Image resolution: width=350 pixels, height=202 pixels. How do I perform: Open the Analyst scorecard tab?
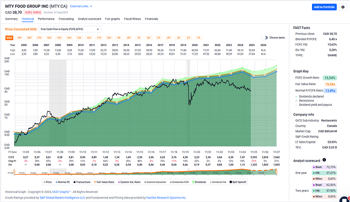(89, 19)
